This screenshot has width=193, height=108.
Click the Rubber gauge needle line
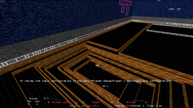point(55,99)
